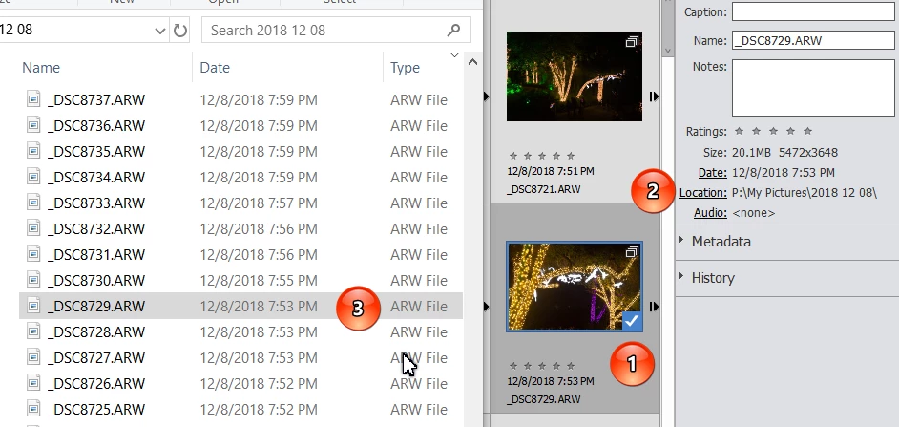Click file icon of _DSC8729.ARW

(33, 306)
